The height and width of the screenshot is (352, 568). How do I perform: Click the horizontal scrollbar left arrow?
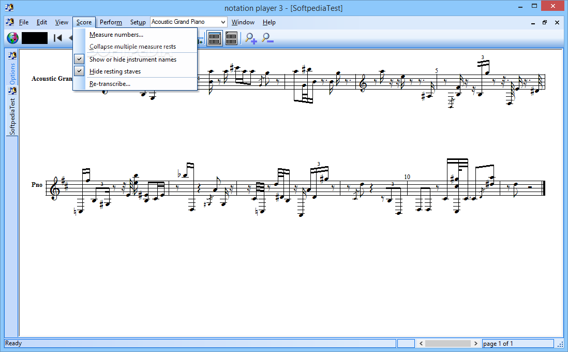[x=421, y=343]
